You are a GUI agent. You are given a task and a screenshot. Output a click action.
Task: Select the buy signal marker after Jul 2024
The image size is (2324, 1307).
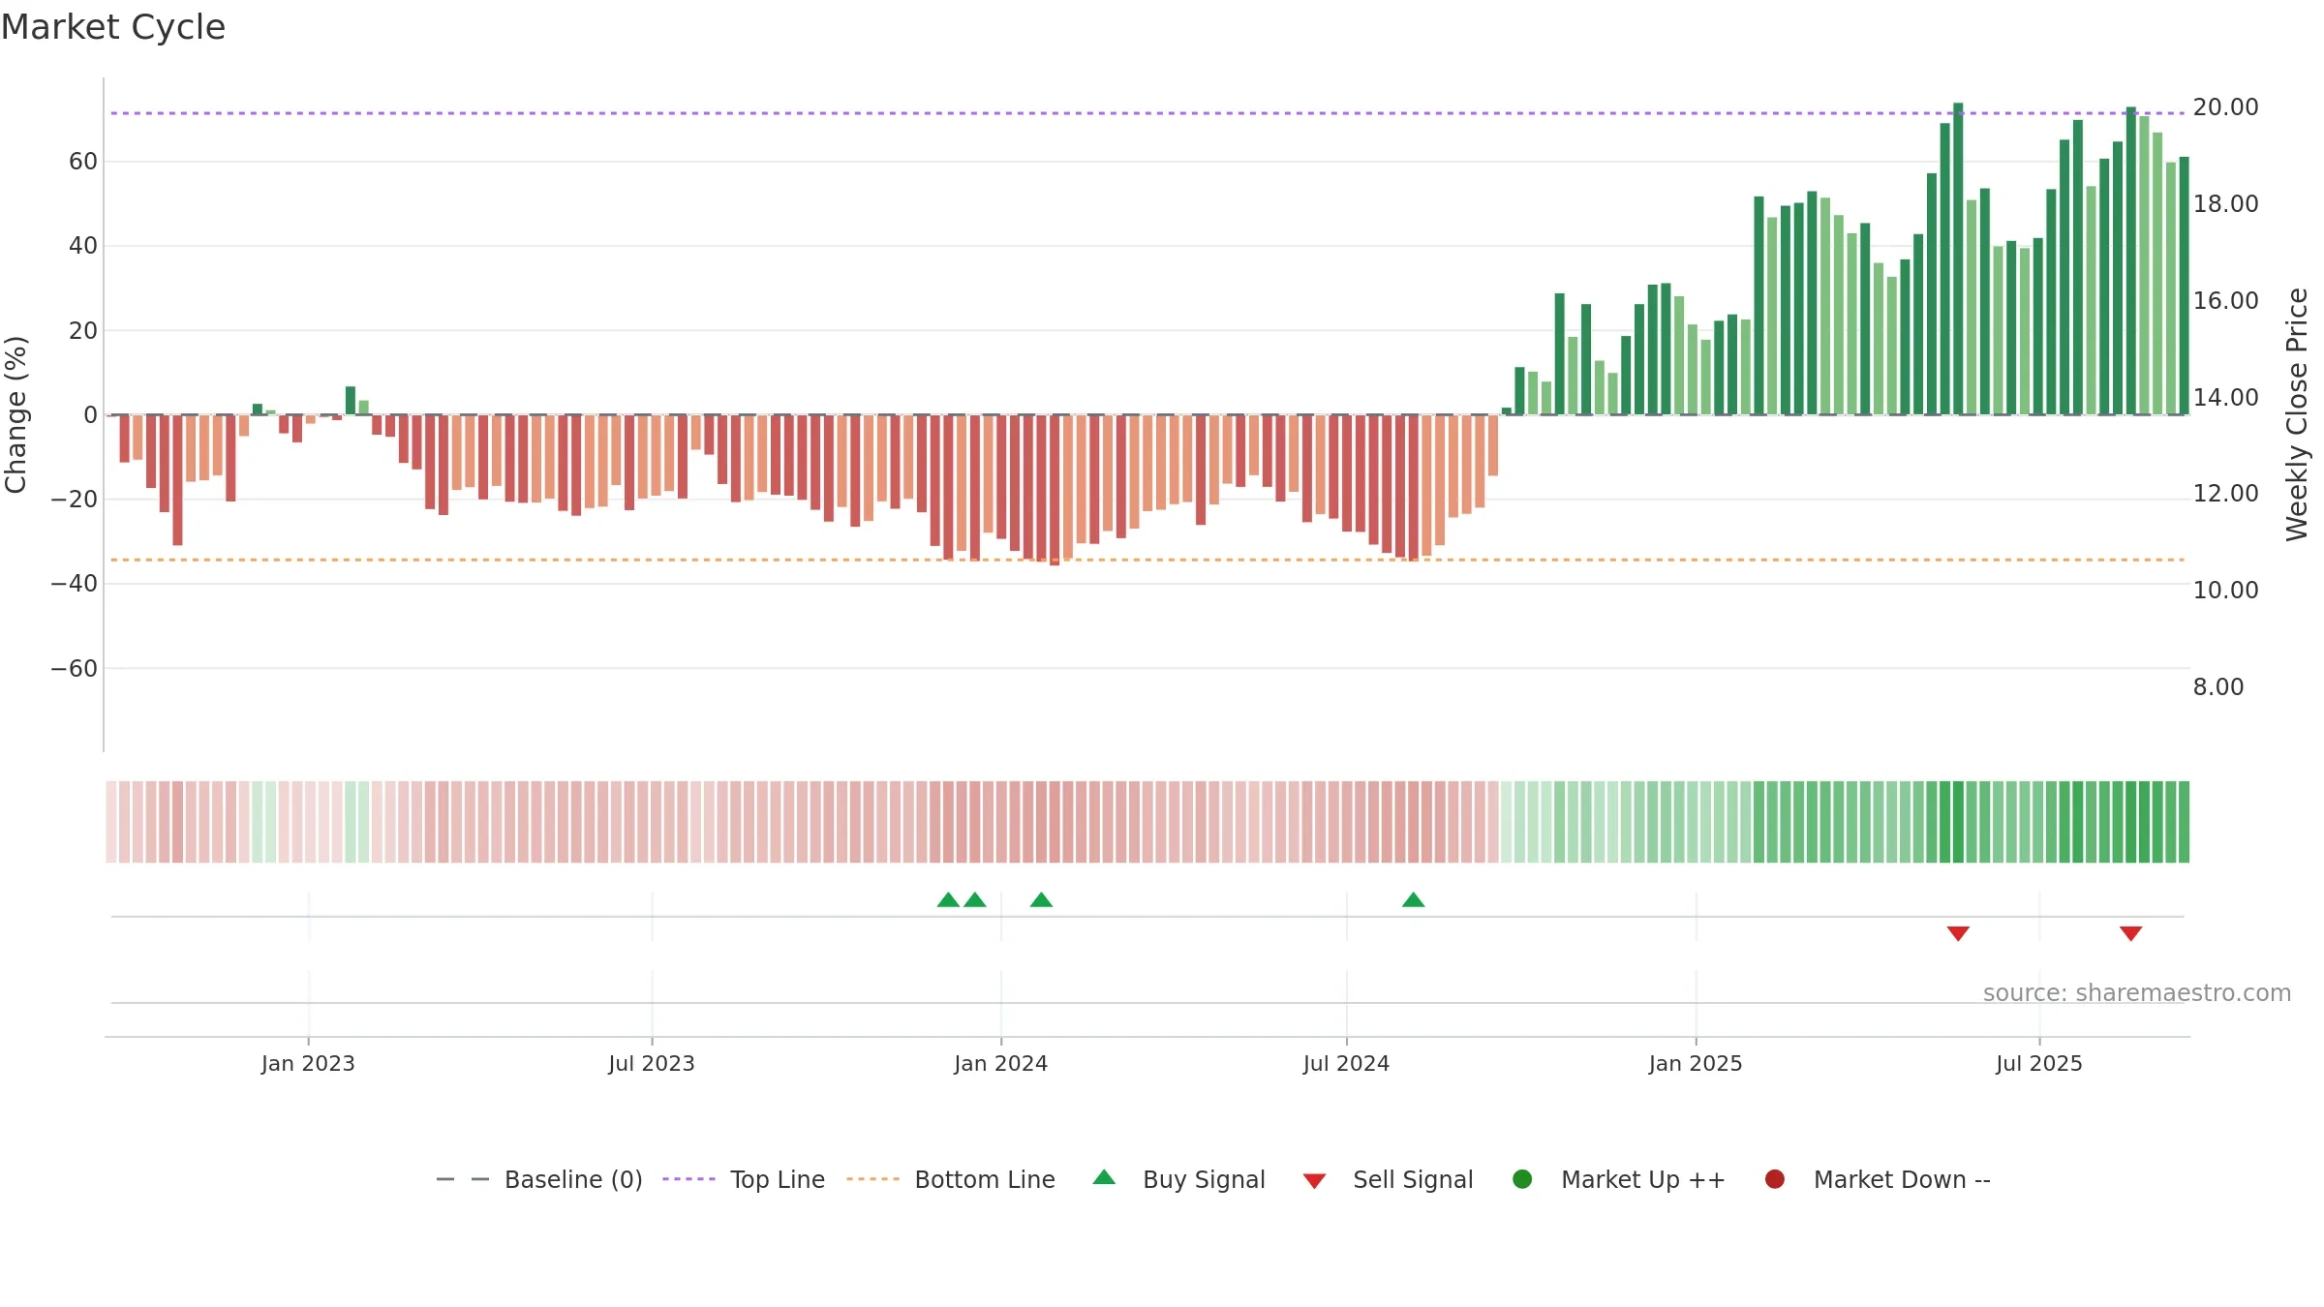tap(1413, 899)
